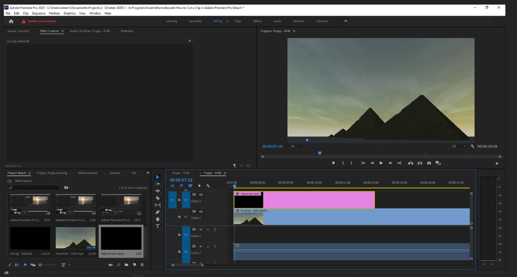517x277 pixels.
Task: Click the Extract button in Program monitor
Action: [x=420, y=163]
